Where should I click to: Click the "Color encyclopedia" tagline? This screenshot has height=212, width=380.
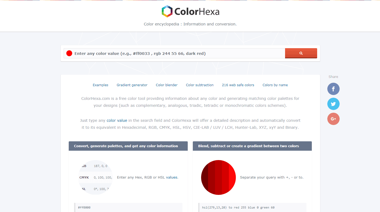[x=190, y=24]
